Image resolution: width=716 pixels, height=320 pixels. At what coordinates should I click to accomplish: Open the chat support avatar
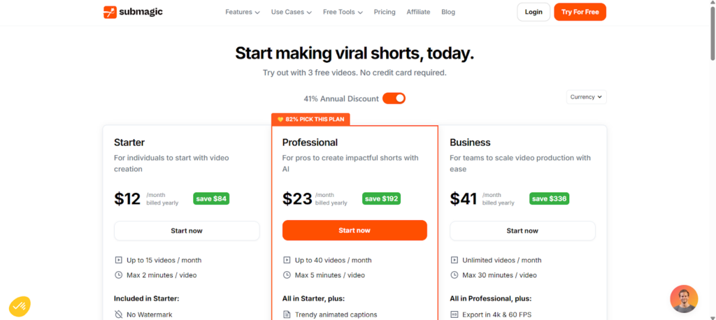point(684,299)
